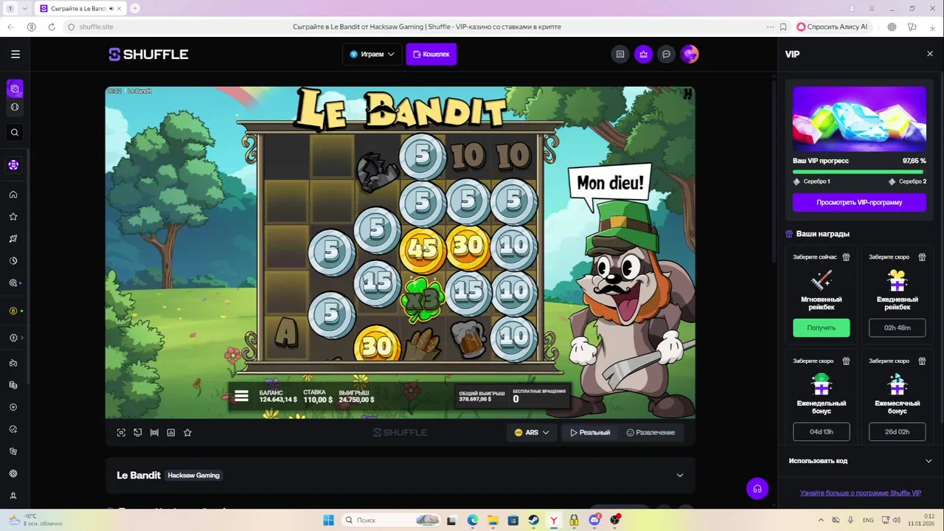
Task: Claim instant rakeback with Получить button
Action: click(822, 327)
